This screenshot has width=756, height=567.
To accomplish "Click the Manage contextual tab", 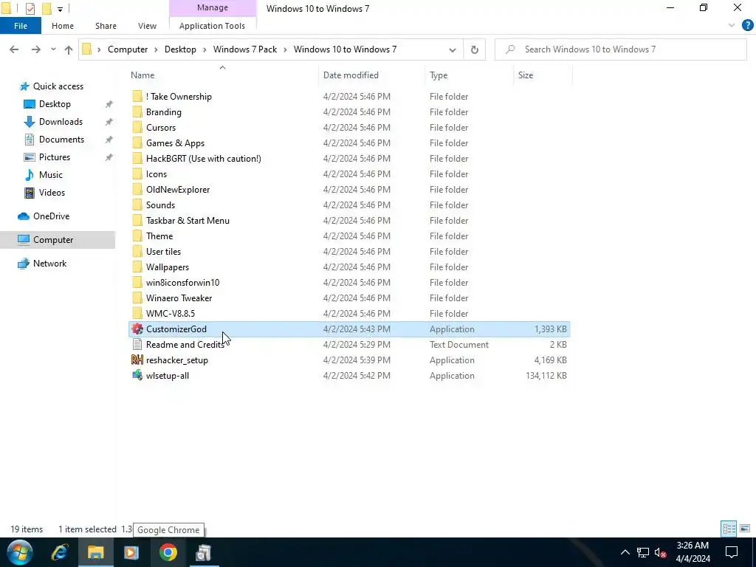I will [213, 7].
